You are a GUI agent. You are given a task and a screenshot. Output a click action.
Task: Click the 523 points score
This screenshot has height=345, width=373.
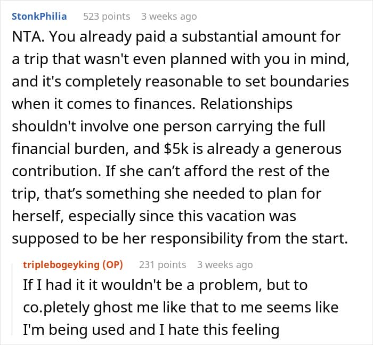[107, 16]
